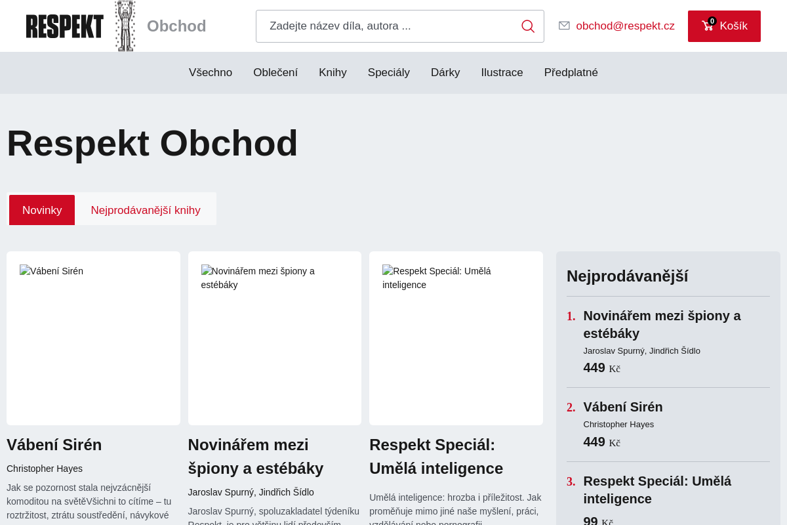Screen dimensions: 787x525
Task: Open the obchod@respekt.cz email link
Action: (x=625, y=26)
